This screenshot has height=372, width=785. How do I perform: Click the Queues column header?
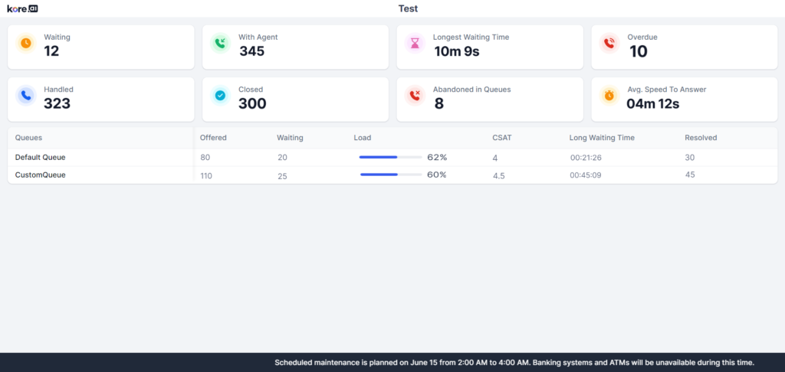[x=28, y=138]
